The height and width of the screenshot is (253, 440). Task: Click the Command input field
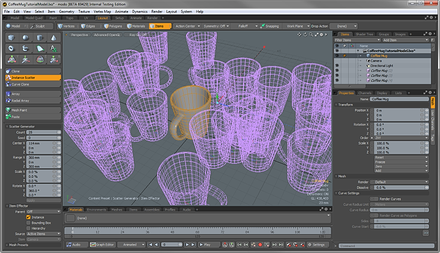click(x=386, y=246)
